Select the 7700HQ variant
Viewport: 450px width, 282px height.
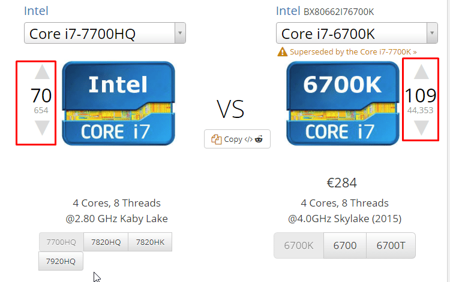coord(62,242)
